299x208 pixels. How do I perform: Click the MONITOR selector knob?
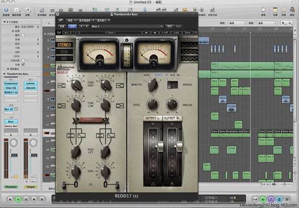tap(153, 85)
